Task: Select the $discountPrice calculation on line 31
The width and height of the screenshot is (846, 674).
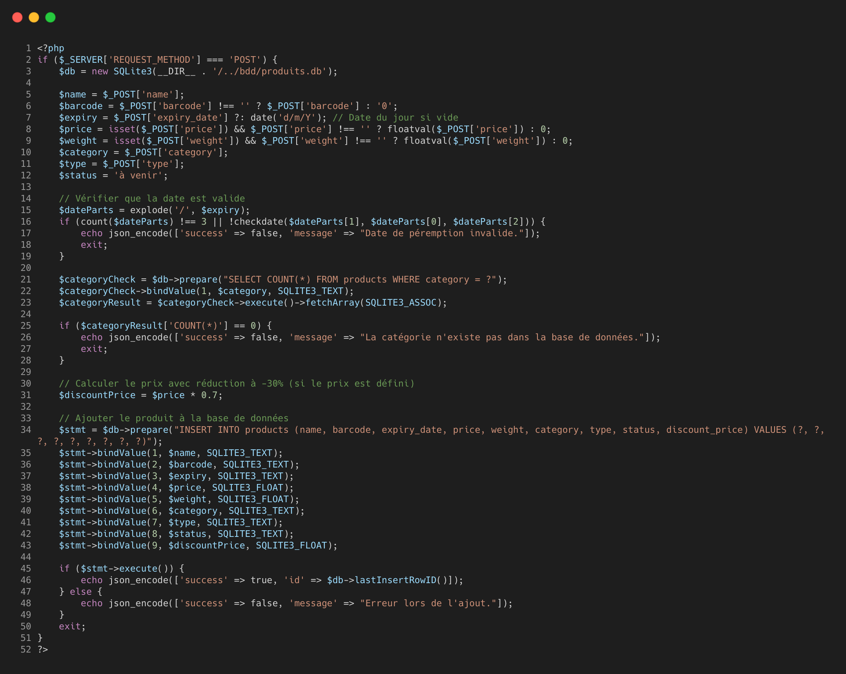Action: click(x=140, y=395)
